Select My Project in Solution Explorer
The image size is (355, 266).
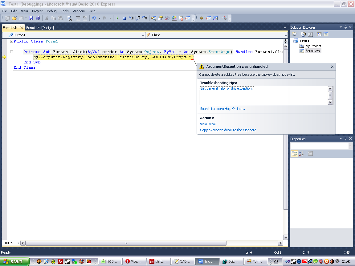click(x=313, y=46)
